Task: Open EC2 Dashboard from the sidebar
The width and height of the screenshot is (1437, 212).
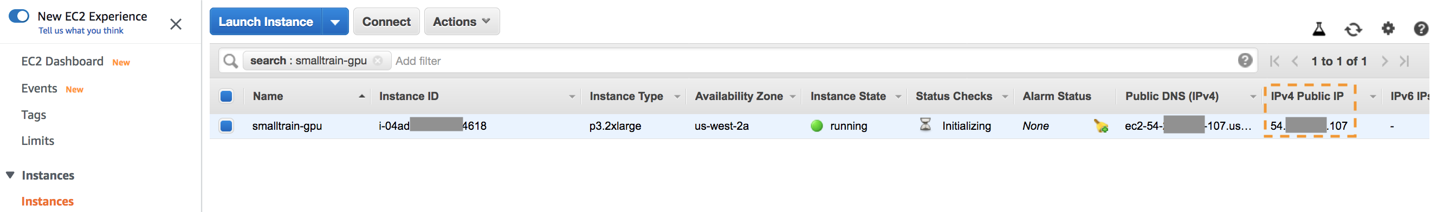Action: coord(62,61)
